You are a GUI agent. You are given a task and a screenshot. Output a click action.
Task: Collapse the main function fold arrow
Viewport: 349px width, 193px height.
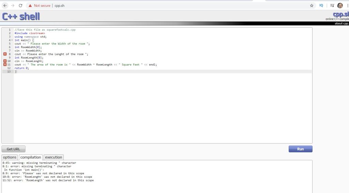(12, 40)
